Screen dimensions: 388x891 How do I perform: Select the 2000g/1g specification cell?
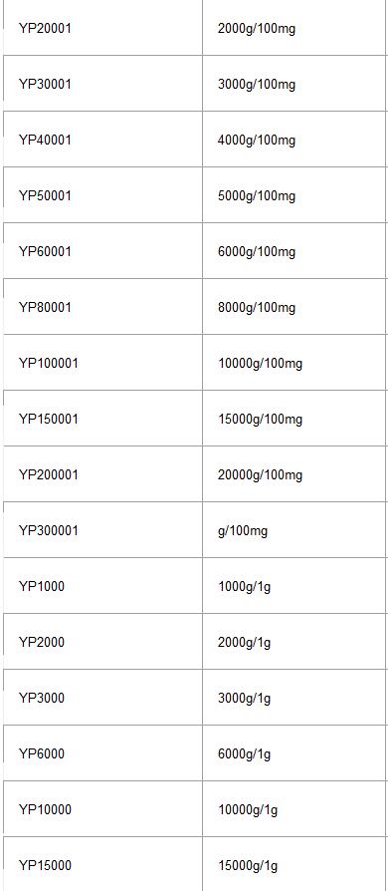294,642
